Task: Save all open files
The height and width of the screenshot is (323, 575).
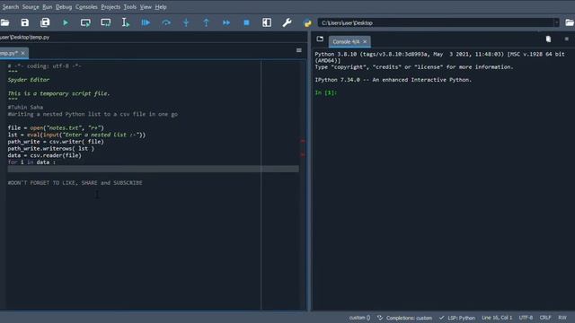Action: [45, 22]
